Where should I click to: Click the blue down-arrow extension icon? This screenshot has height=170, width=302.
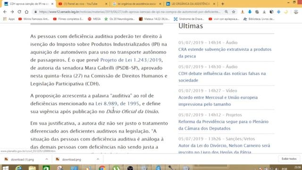coord(250,12)
